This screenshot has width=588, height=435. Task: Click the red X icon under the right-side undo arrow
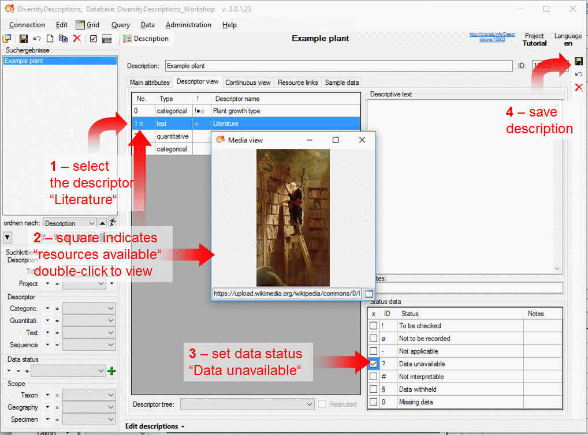click(x=579, y=87)
